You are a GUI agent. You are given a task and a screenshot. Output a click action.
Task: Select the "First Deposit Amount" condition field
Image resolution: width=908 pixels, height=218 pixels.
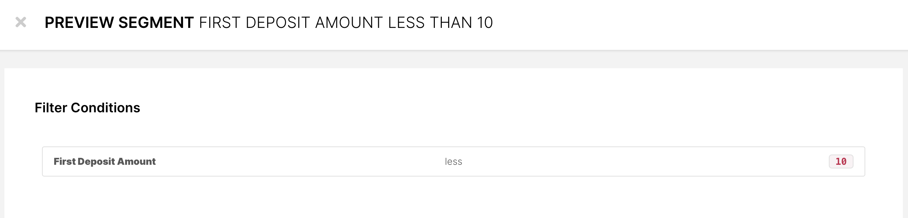pyautogui.click(x=105, y=161)
